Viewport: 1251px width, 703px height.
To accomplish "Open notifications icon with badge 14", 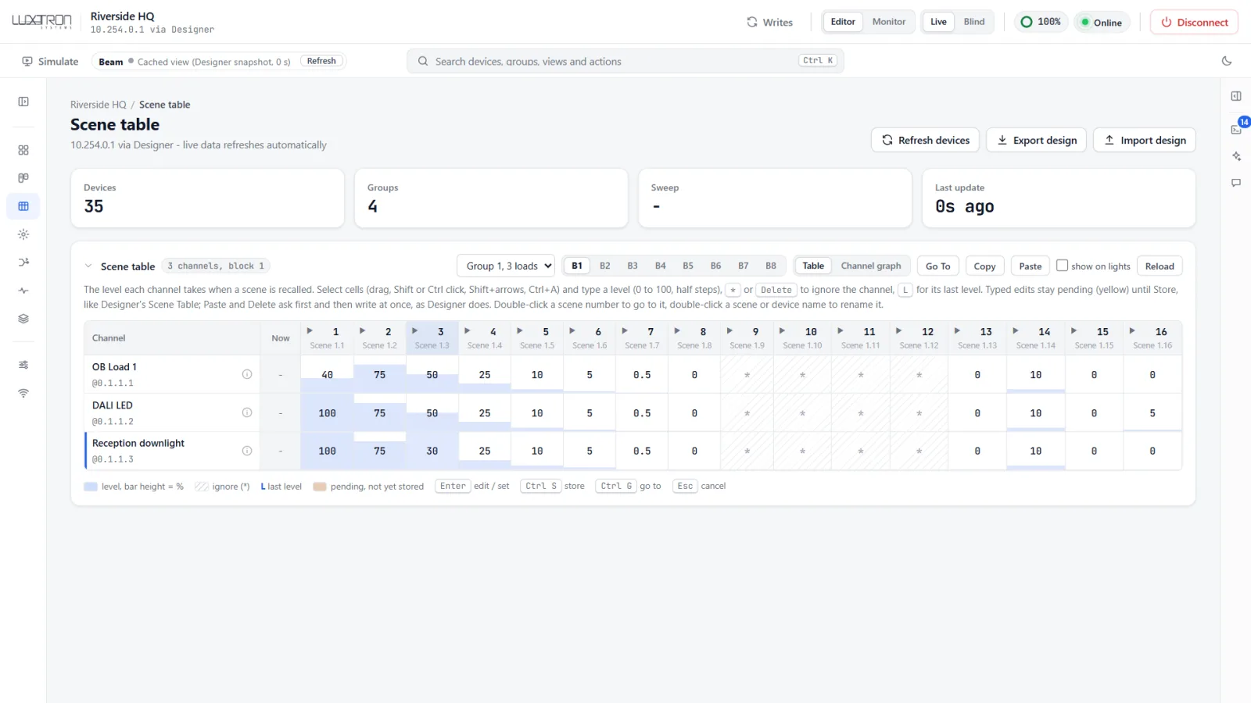I will [1237, 128].
